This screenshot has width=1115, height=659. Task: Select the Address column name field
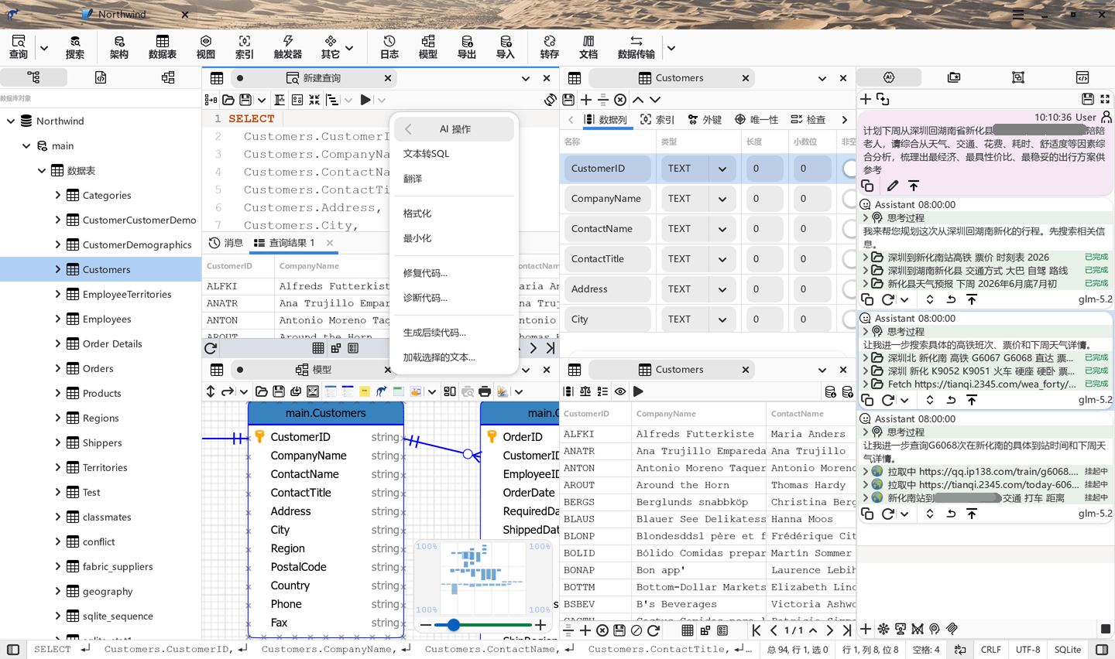[x=607, y=289]
